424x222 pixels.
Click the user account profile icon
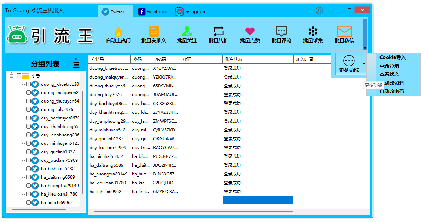(x=319, y=11)
